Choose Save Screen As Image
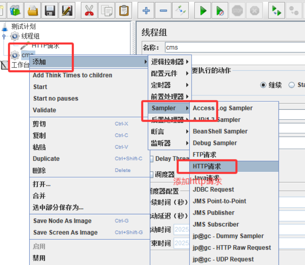Image resolution: width=305 pixels, height=265 pixels. point(89,232)
